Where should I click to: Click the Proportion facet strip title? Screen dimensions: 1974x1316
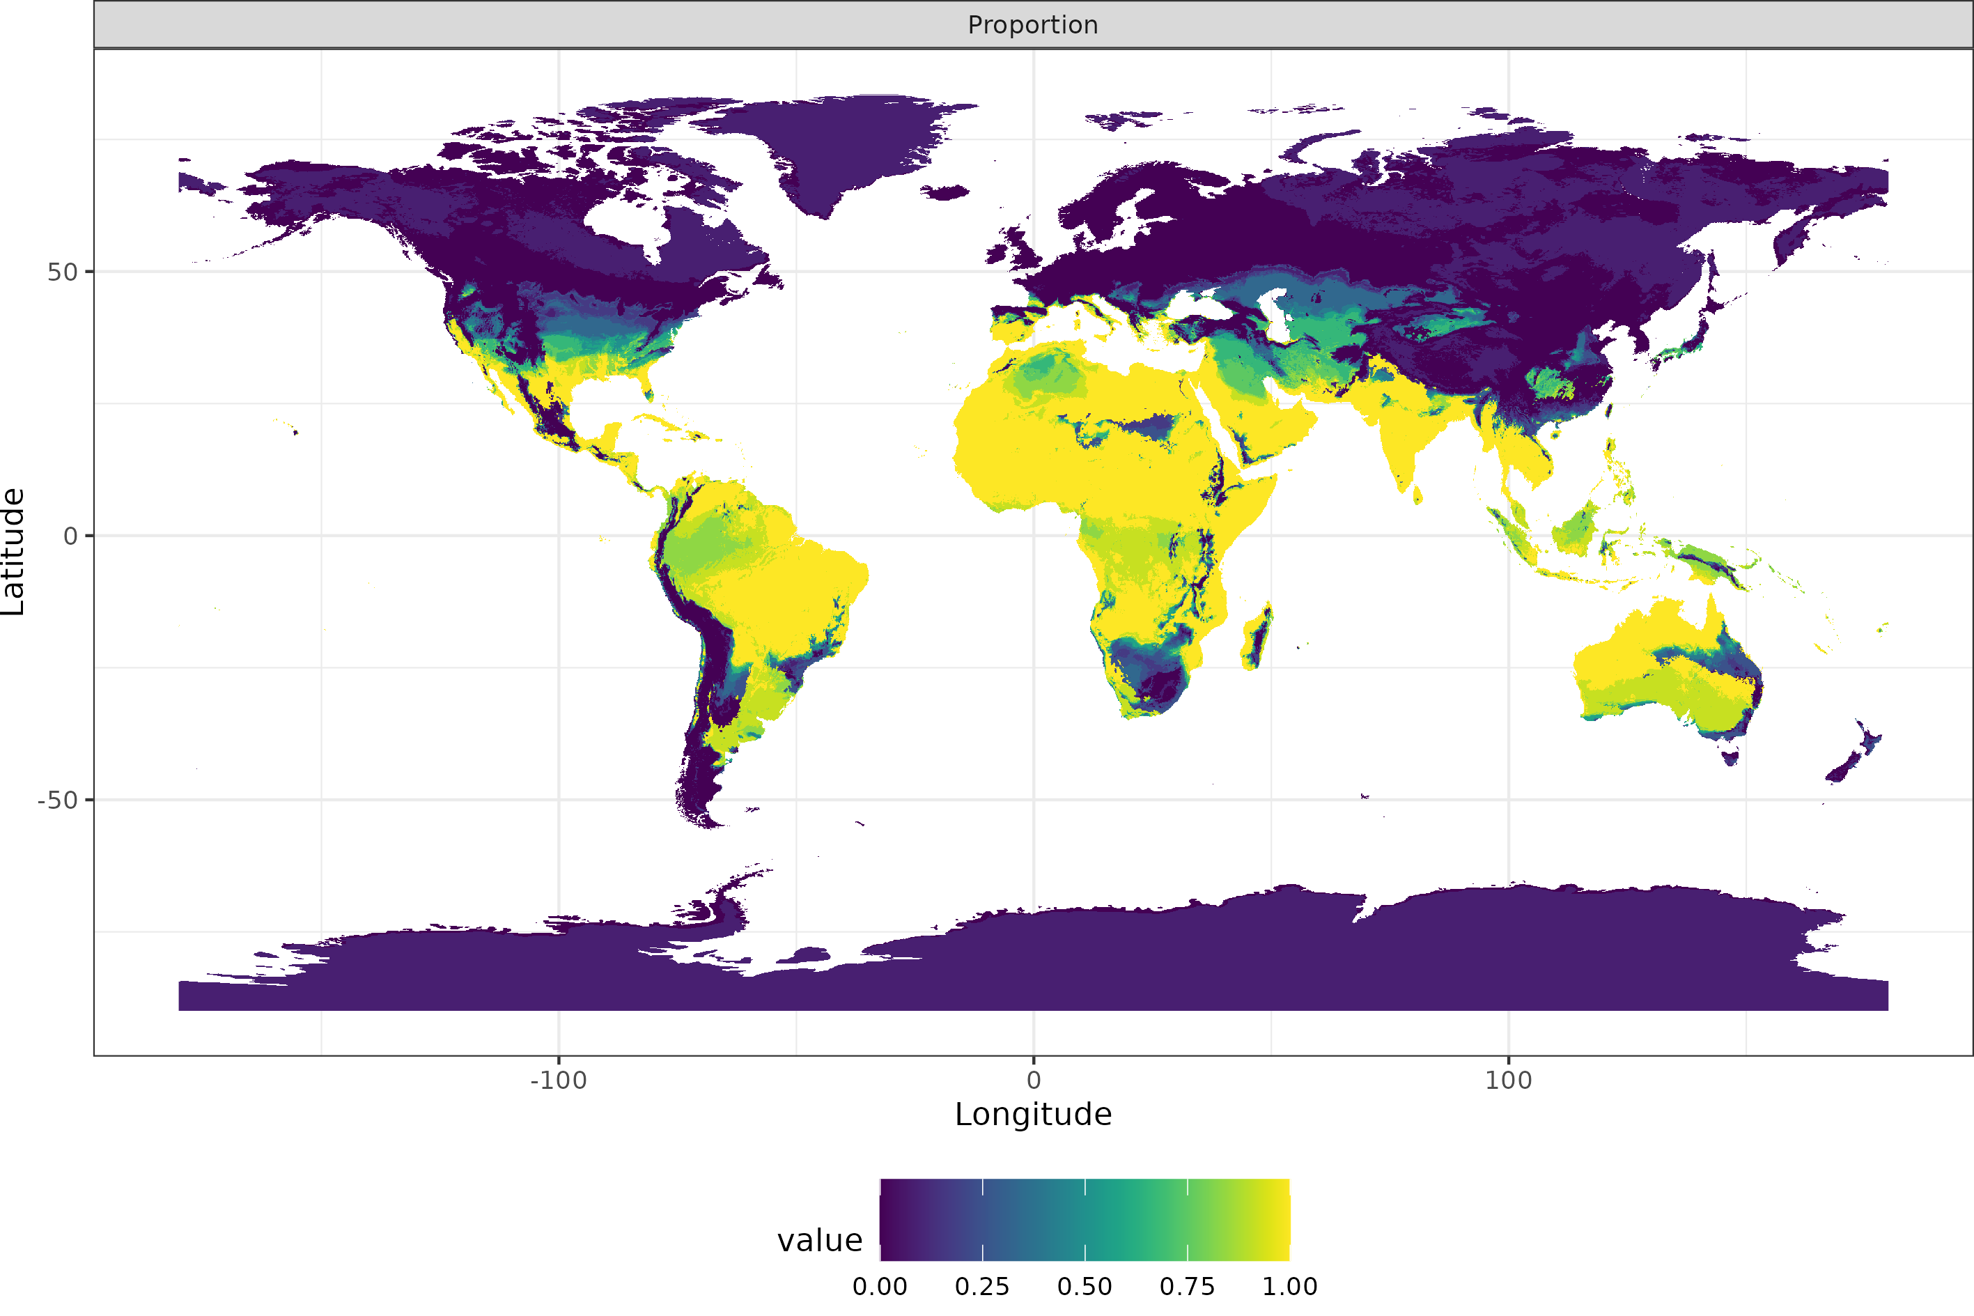click(1033, 25)
